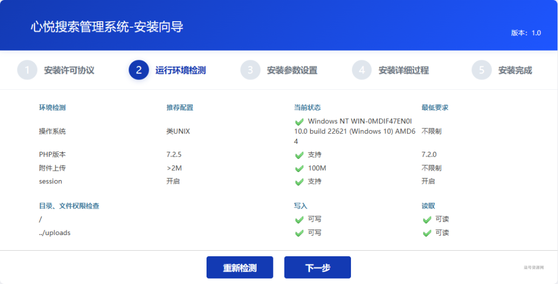Click the 写入 column header
This screenshot has height=284, width=558.
301,206
